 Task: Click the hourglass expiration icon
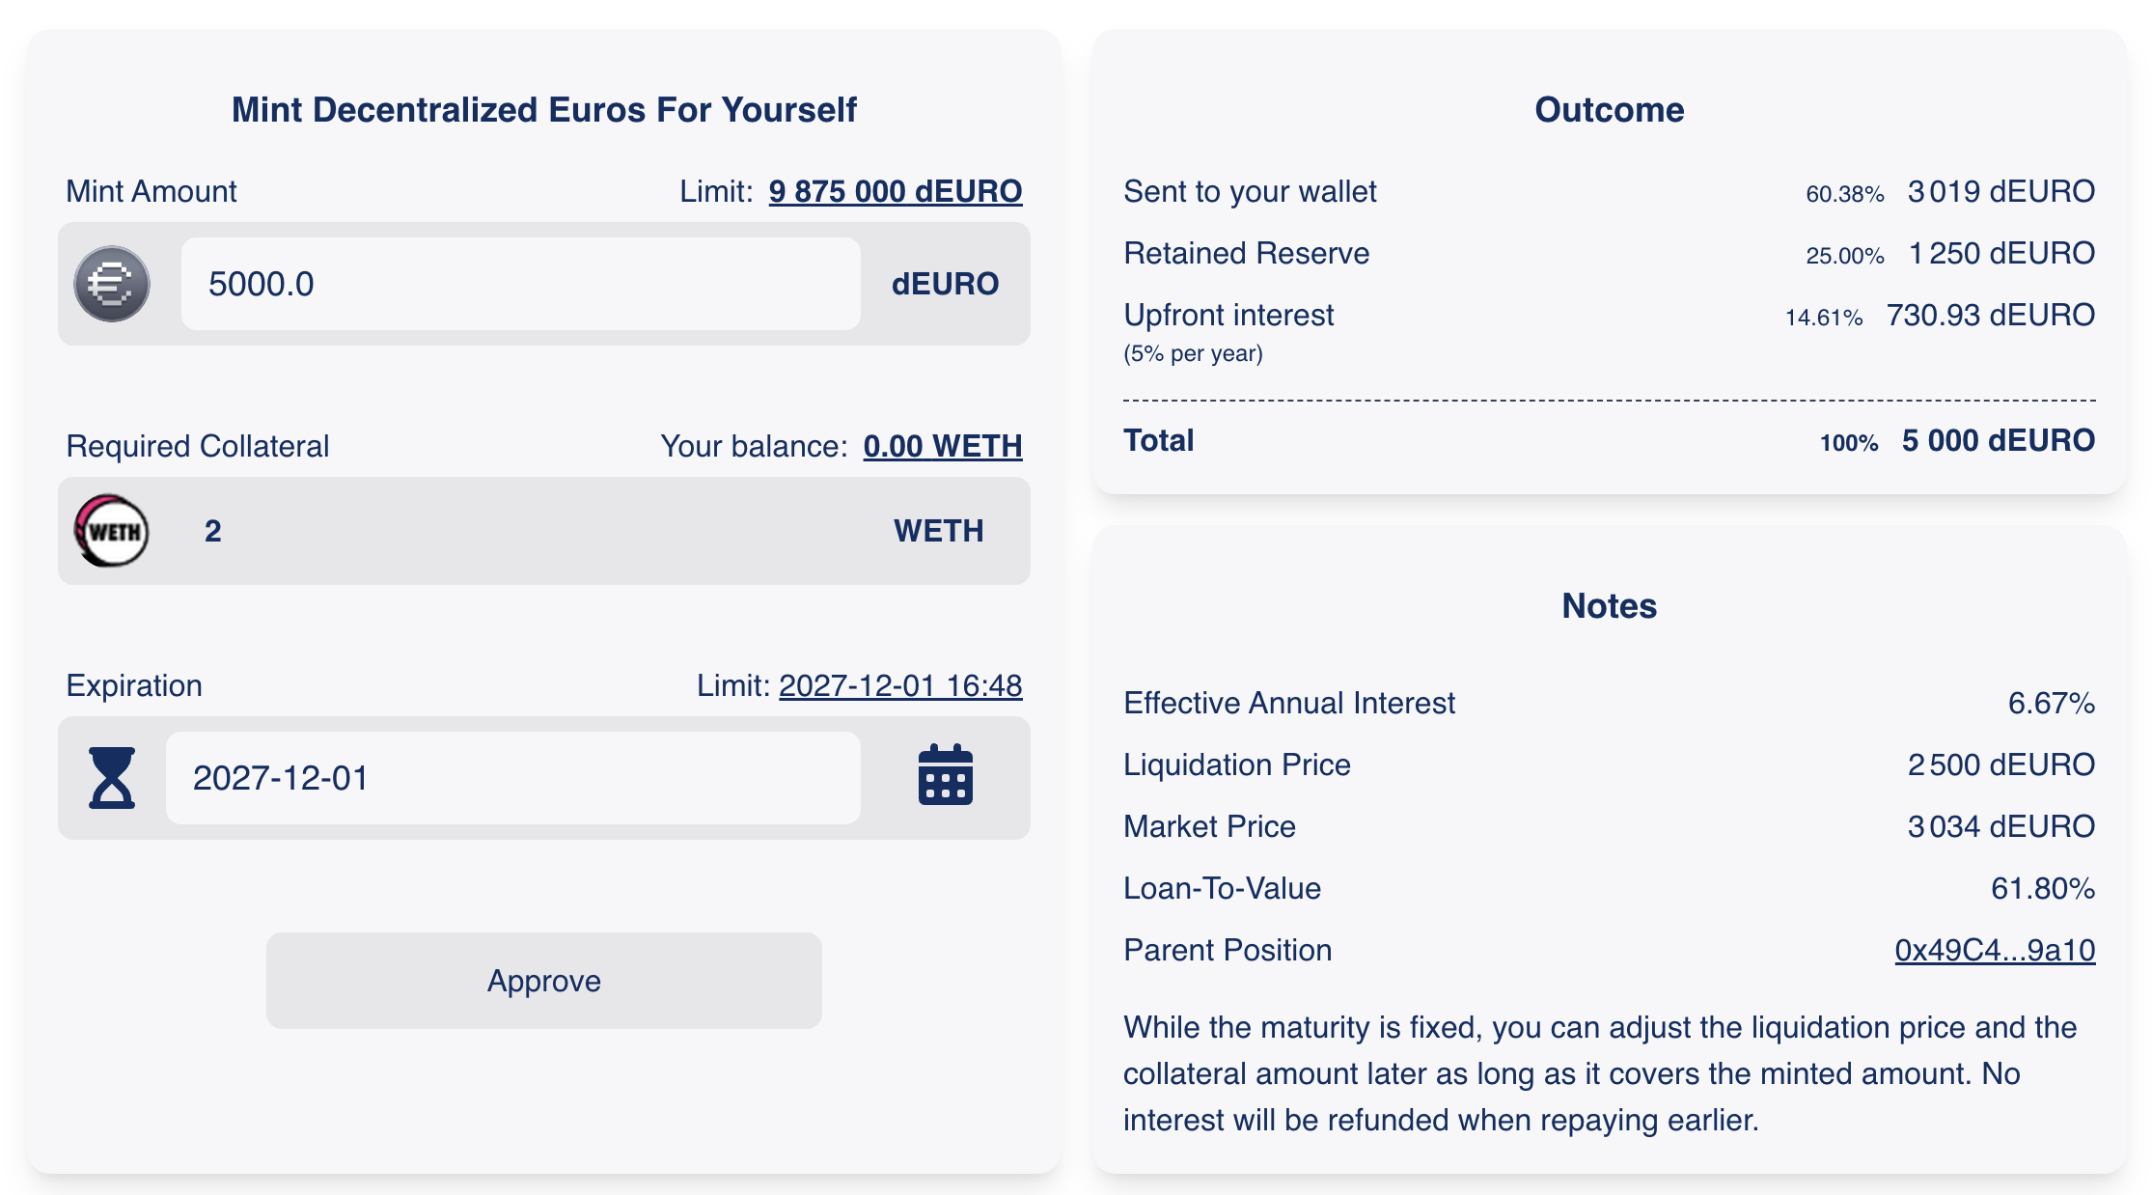click(x=112, y=778)
